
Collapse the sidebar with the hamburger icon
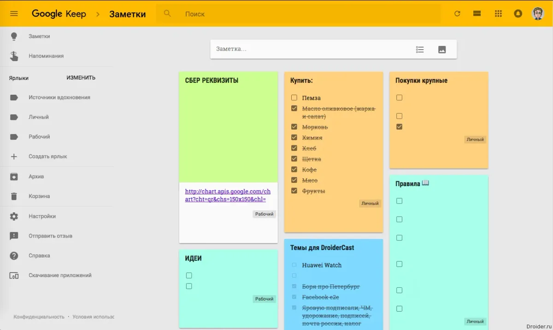pos(13,13)
